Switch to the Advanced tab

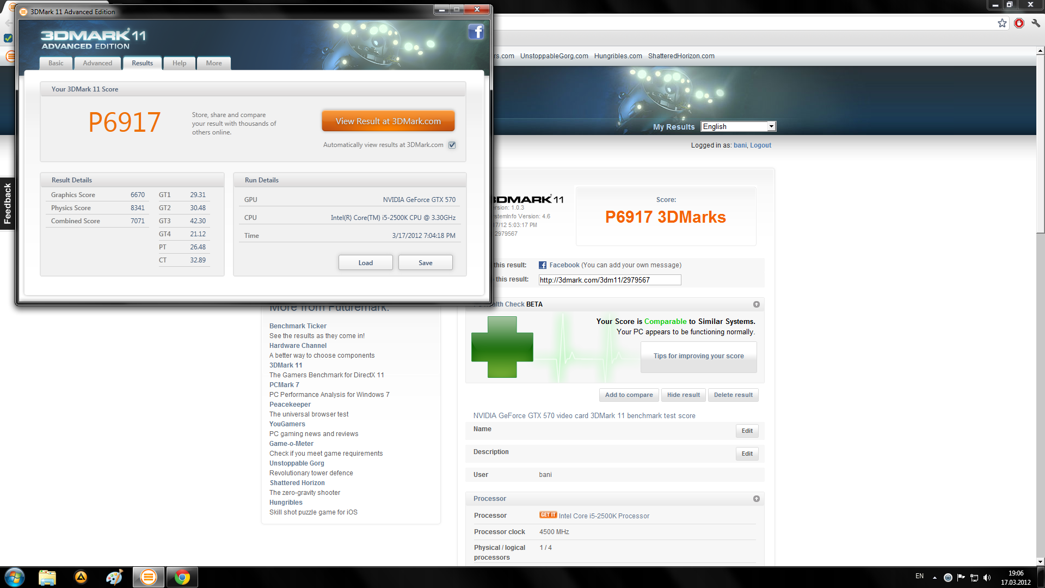[x=97, y=63]
